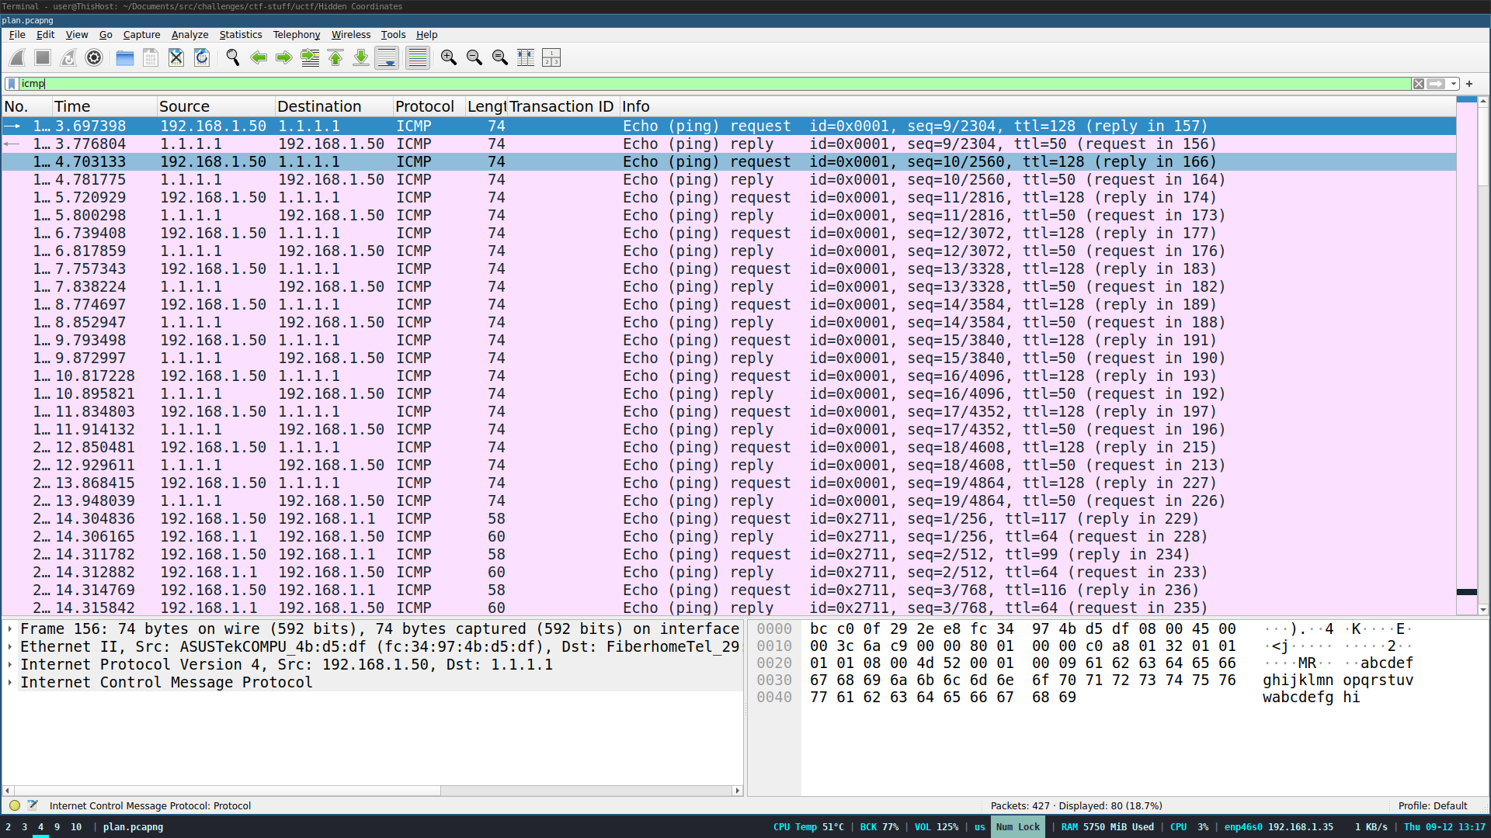Screen dimensions: 1491x838
Task: Edit capture file properties icon
Action: (33, 805)
